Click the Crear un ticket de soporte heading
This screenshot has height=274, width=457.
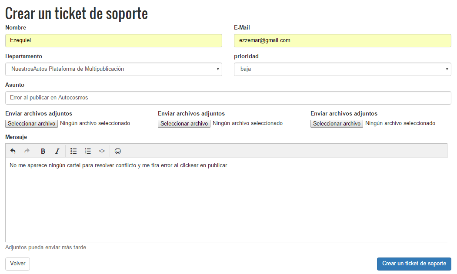pos(77,13)
